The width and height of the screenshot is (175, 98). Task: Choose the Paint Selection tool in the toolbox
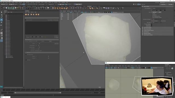coord(1,17)
